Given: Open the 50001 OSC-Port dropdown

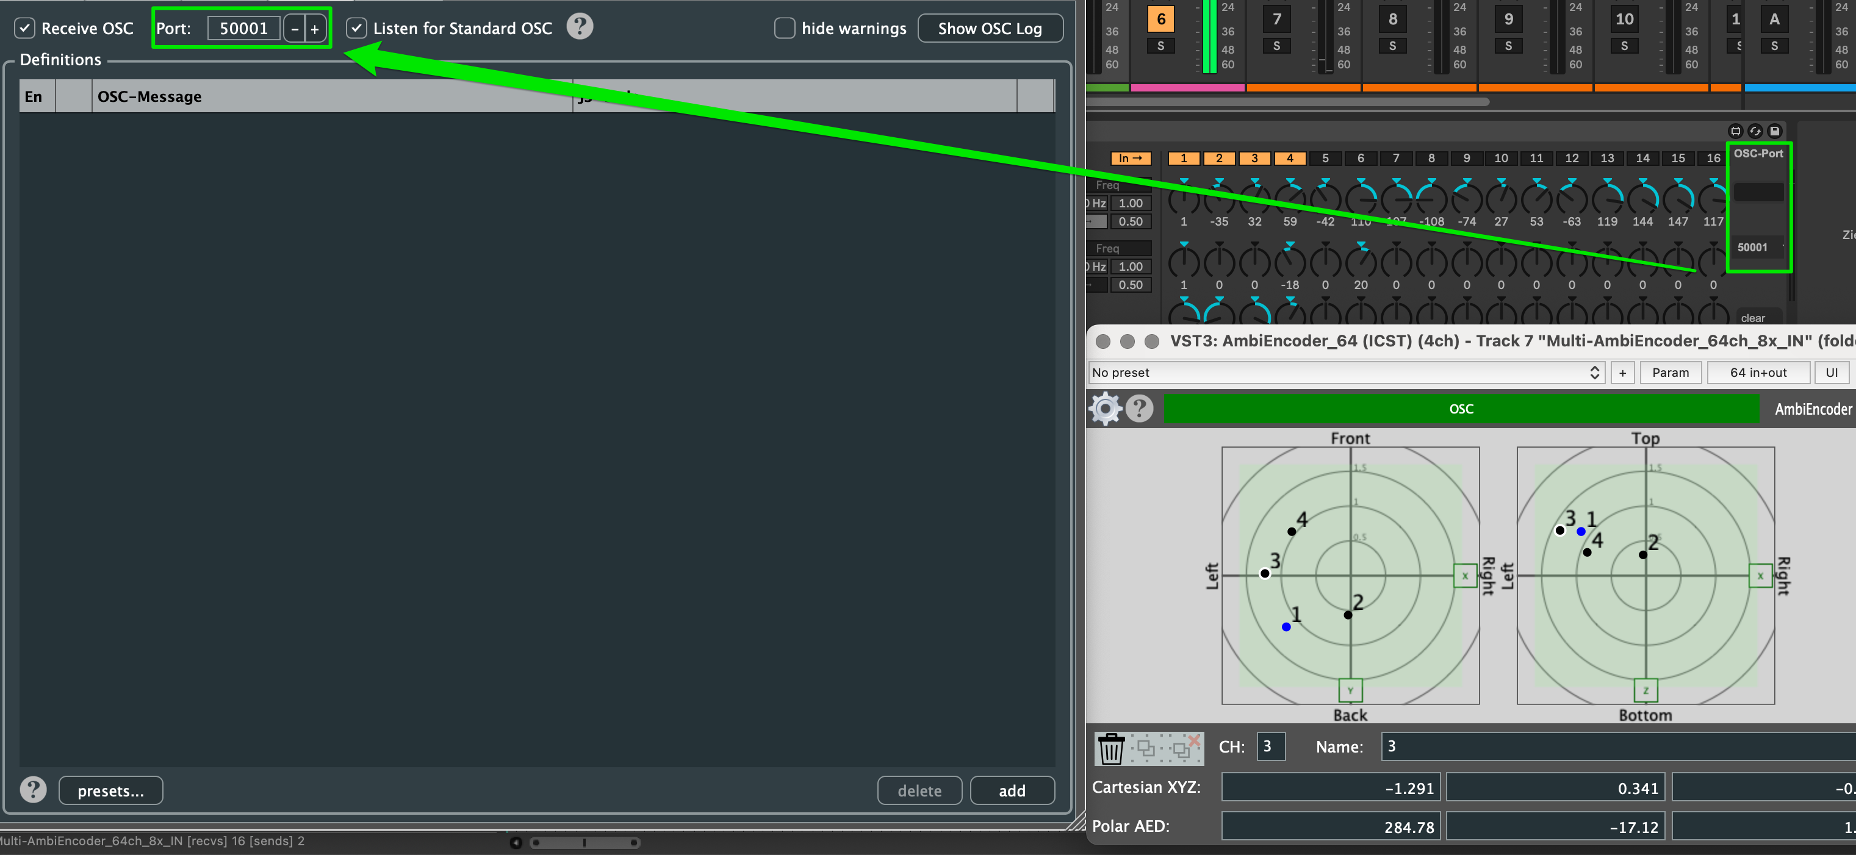Looking at the screenshot, I should pos(1758,247).
